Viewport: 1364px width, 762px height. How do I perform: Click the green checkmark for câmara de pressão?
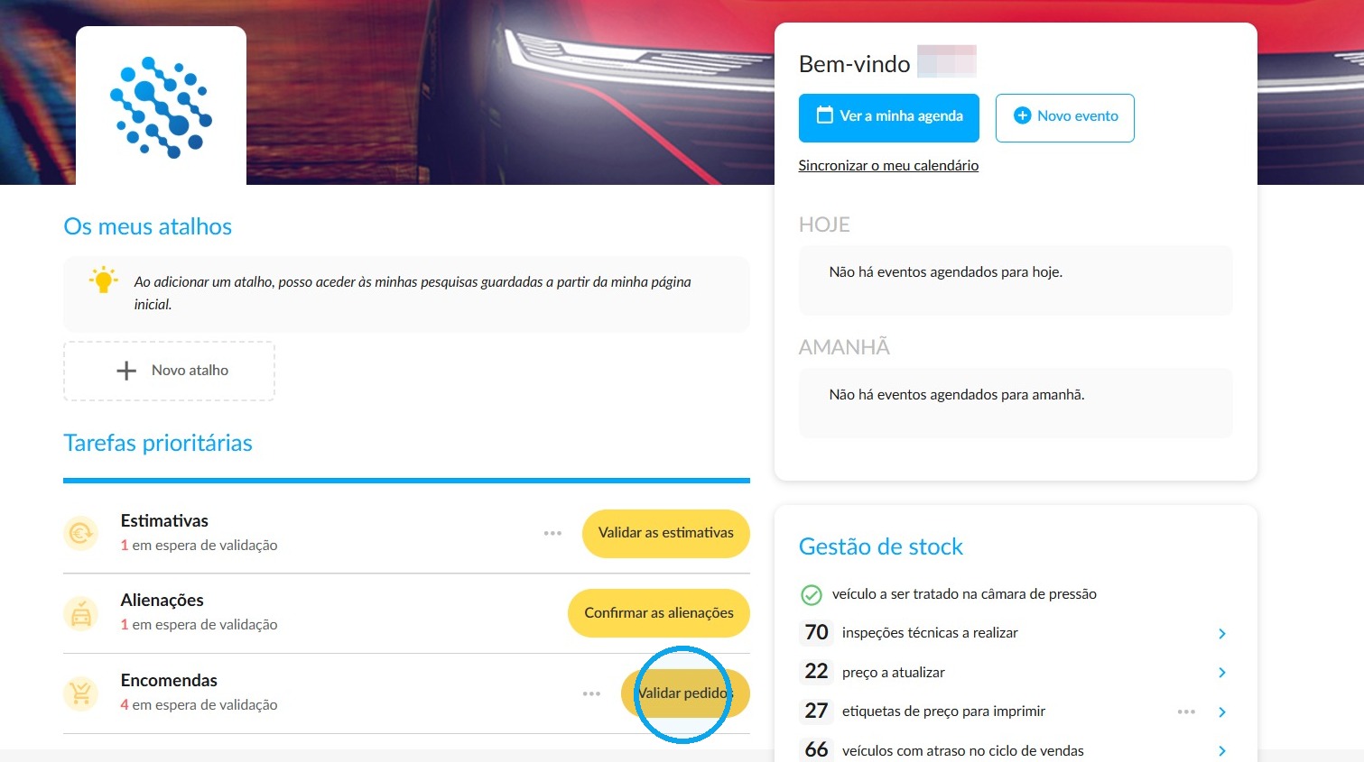pyautogui.click(x=812, y=594)
